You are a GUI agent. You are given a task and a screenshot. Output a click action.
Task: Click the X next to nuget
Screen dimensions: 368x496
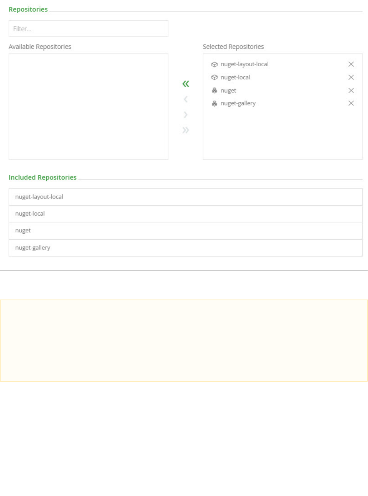coord(351,91)
